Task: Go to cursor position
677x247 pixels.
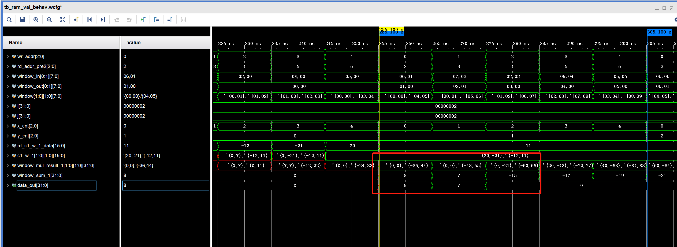Action: (76, 20)
